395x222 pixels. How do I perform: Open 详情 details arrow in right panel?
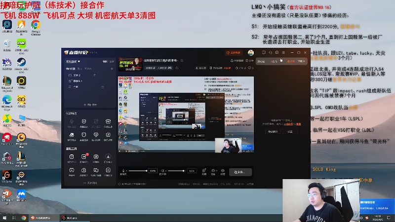click(x=301, y=61)
